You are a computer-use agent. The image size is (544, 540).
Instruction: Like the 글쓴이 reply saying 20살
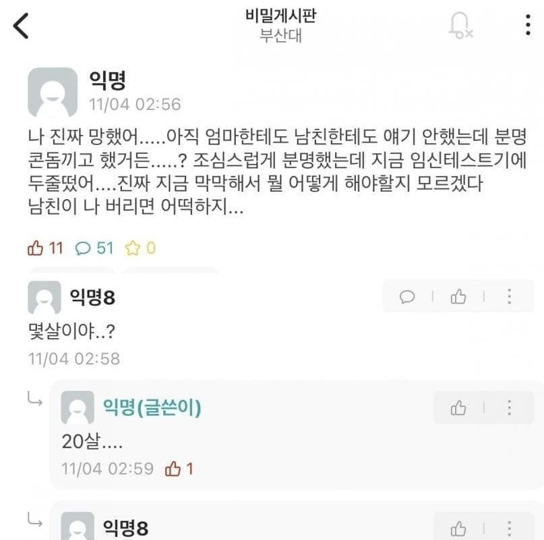(458, 407)
